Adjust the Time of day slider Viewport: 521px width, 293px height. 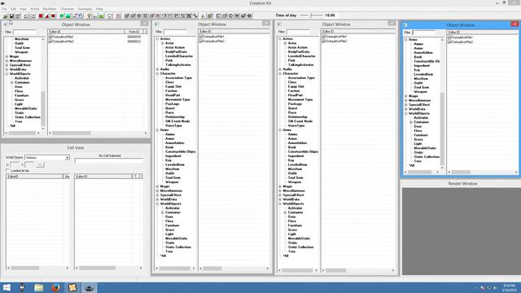pos(311,15)
